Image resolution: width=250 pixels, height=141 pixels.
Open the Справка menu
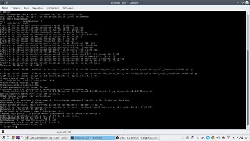(68, 8)
